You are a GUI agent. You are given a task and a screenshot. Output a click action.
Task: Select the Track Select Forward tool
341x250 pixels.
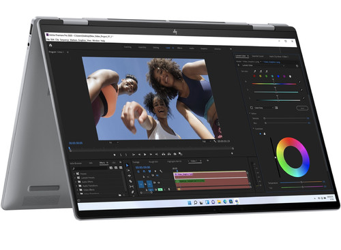pos(128,170)
